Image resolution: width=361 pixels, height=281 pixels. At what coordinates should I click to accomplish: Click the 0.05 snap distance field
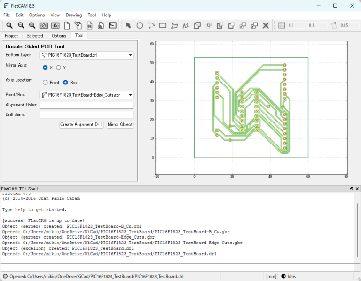(349, 25)
